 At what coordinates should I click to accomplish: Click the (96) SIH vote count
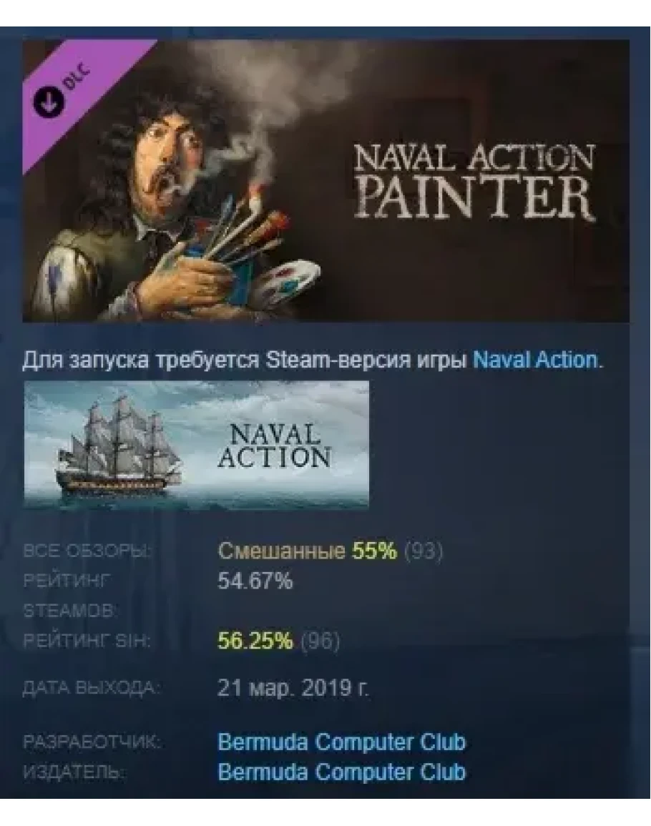pos(320,641)
